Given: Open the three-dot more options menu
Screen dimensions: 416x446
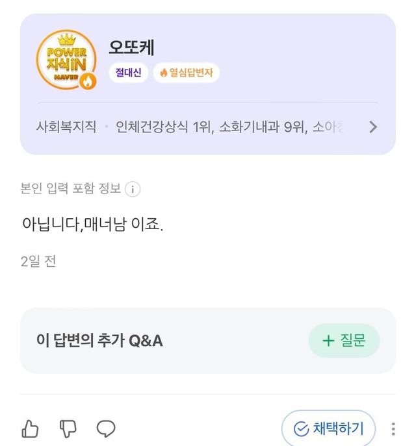Looking at the screenshot, I should pos(393,429).
